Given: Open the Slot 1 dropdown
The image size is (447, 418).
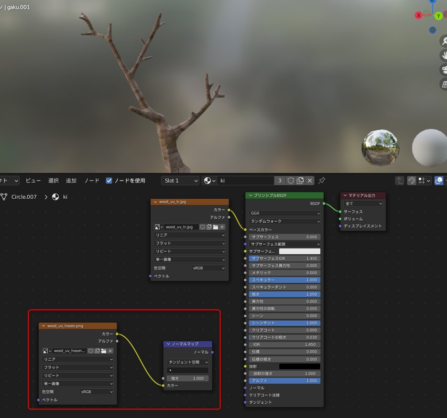Looking at the screenshot, I should (181, 181).
